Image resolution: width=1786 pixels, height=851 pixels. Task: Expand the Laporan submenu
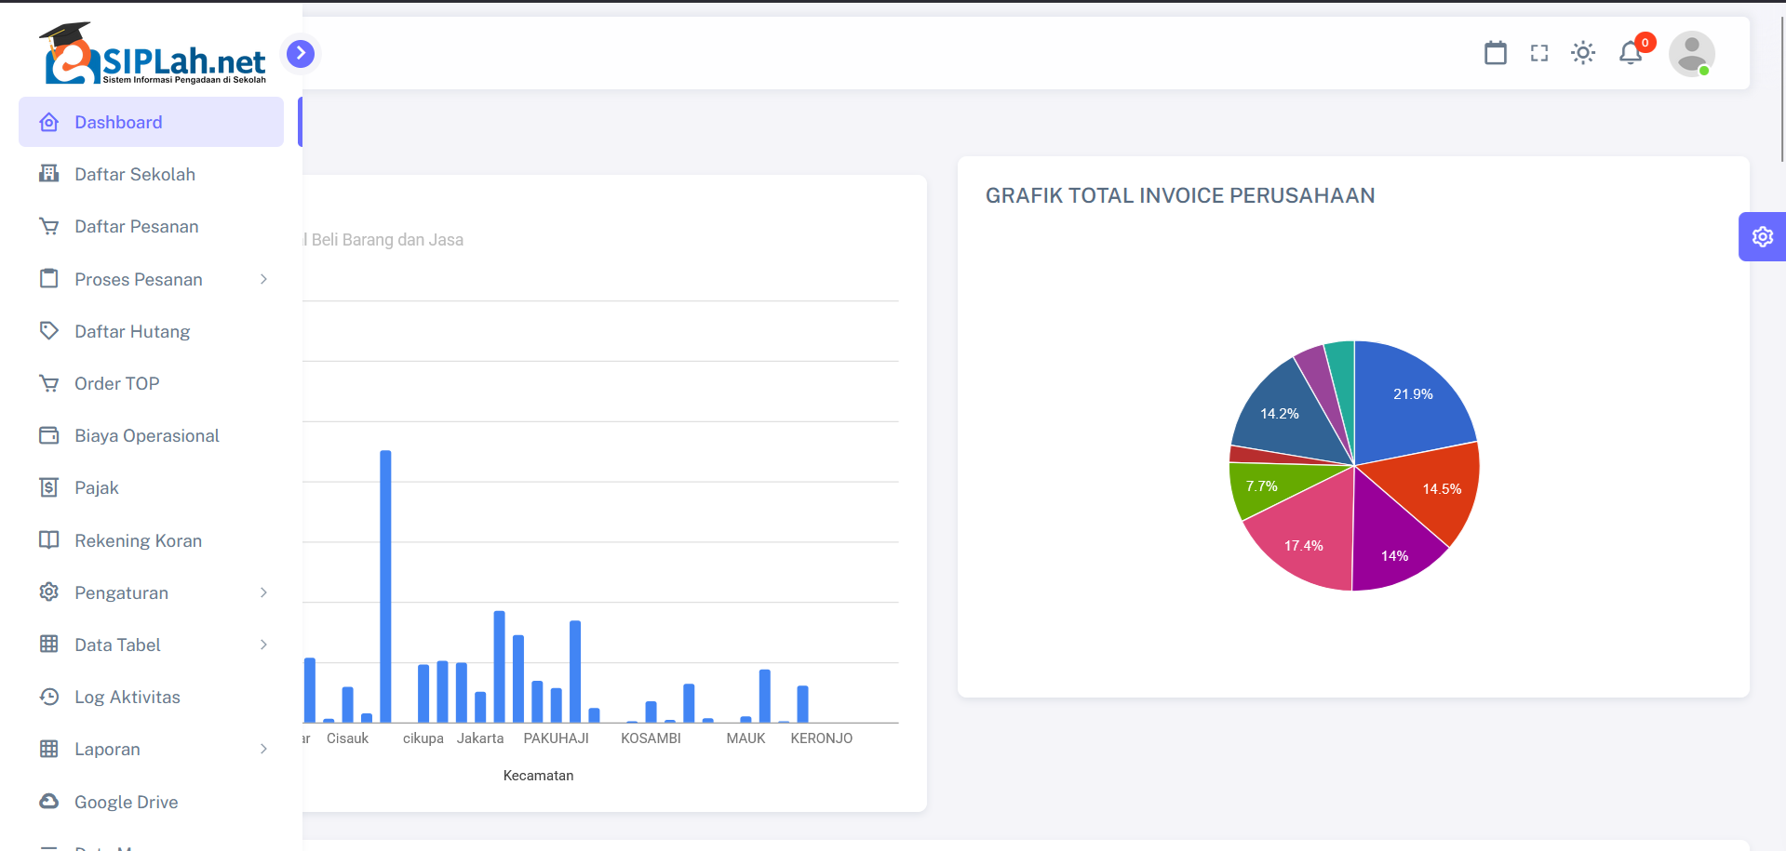click(x=263, y=749)
